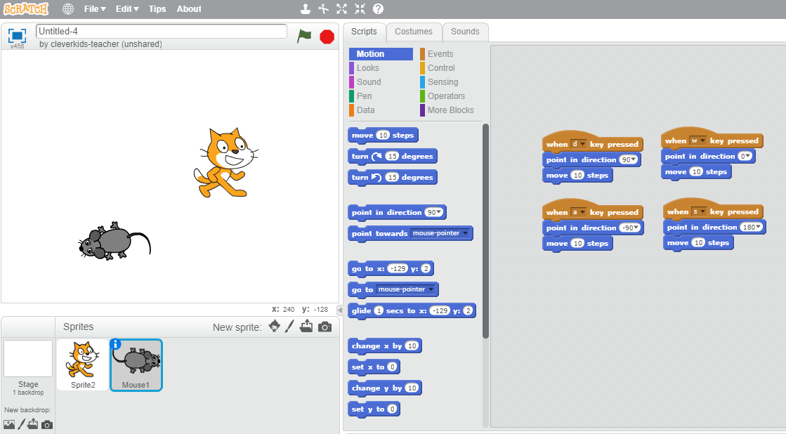This screenshot has width=786, height=434.
Task: Select the Motion block category
Action: click(381, 53)
